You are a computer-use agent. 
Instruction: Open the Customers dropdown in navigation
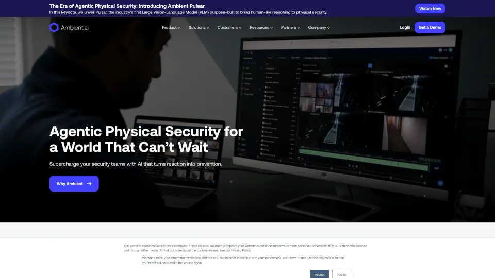click(229, 27)
